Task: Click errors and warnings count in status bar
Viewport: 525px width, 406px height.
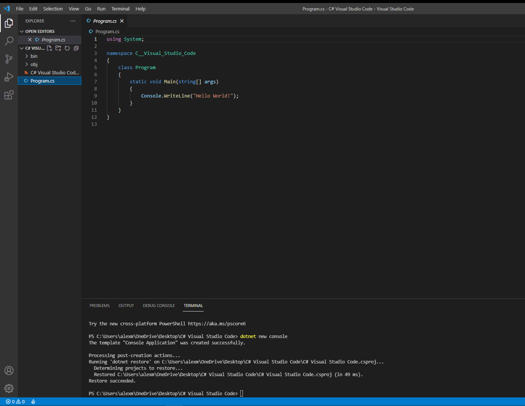Action: click(x=15, y=402)
